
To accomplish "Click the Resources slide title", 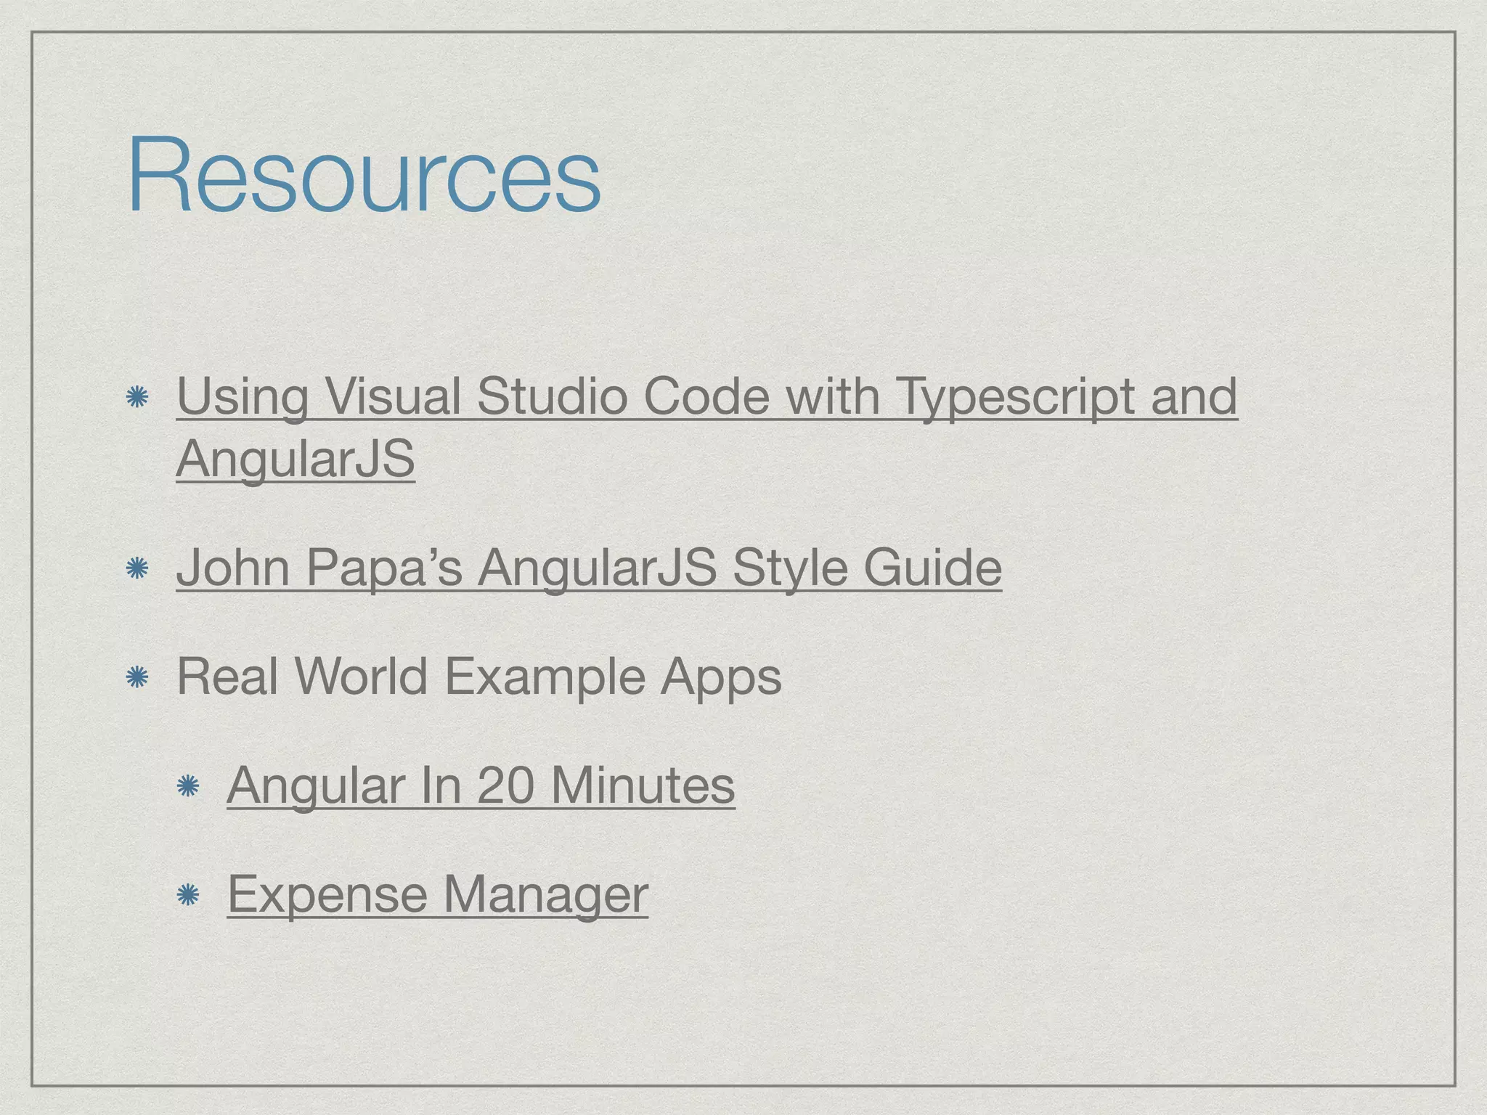I will 364,175.
